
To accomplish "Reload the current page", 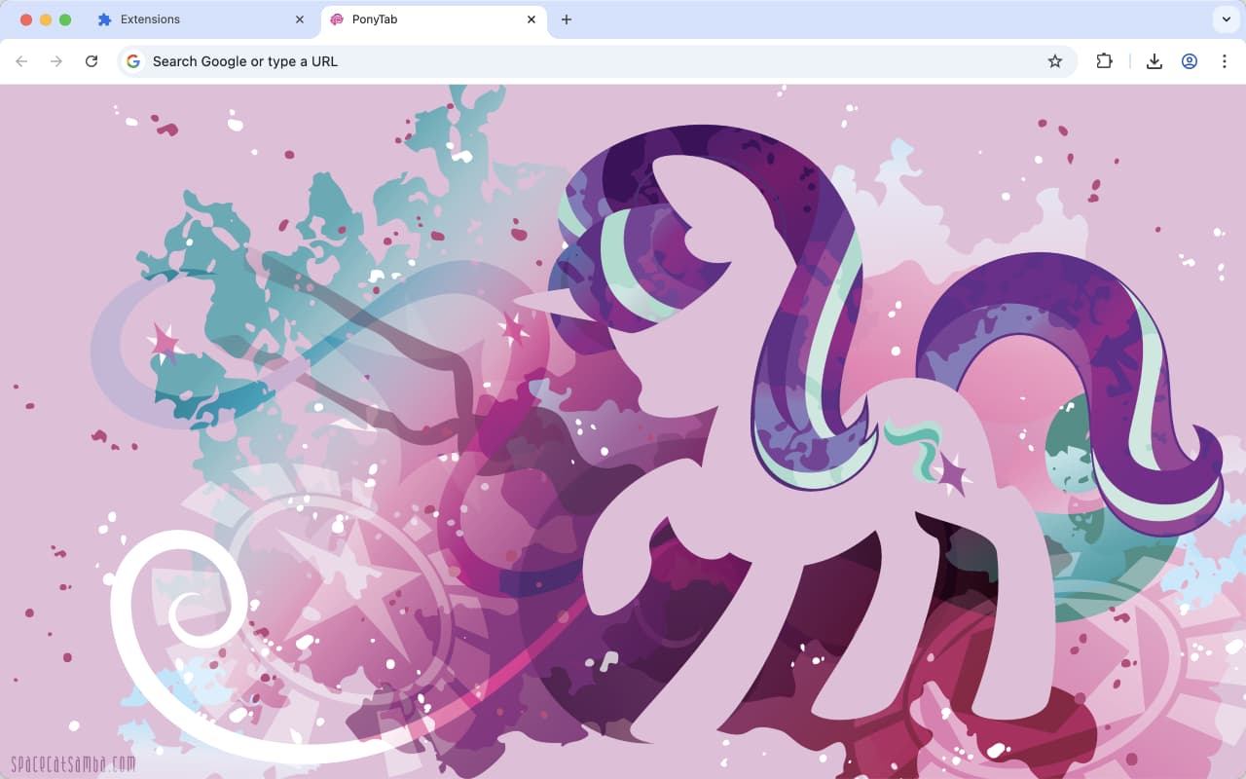I will [x=92, y=61].
